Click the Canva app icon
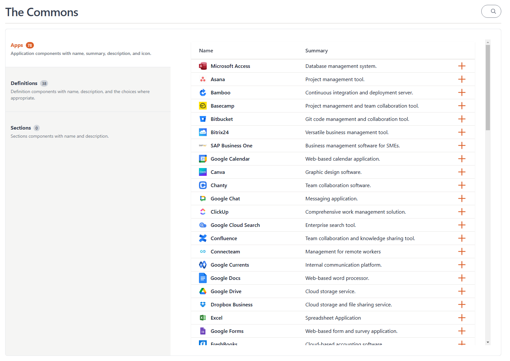Image resolution: width=510 pixels, height=361 pixels. coord(203,172)
